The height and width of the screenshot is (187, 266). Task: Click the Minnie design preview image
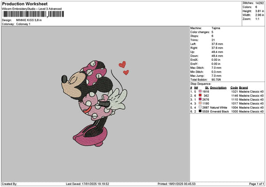pos(95,102)
